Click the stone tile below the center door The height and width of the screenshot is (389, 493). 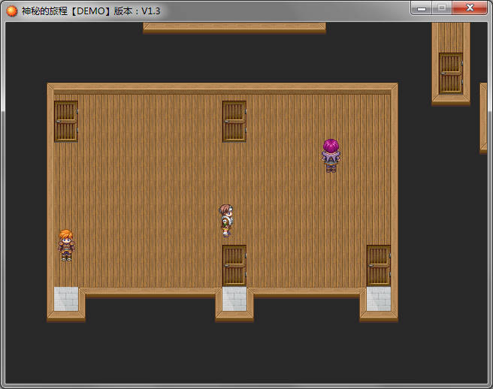click(234, 299)
